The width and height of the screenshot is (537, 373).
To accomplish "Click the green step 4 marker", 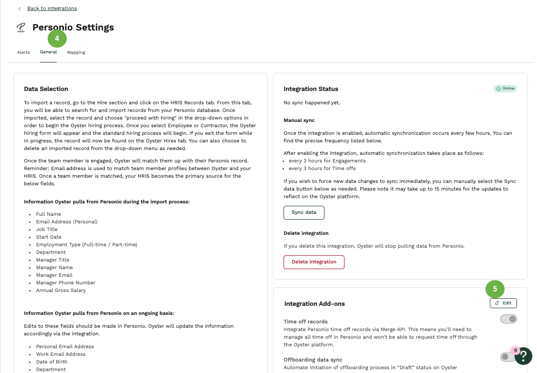I will pyautogui.click(x=57, y=39).
